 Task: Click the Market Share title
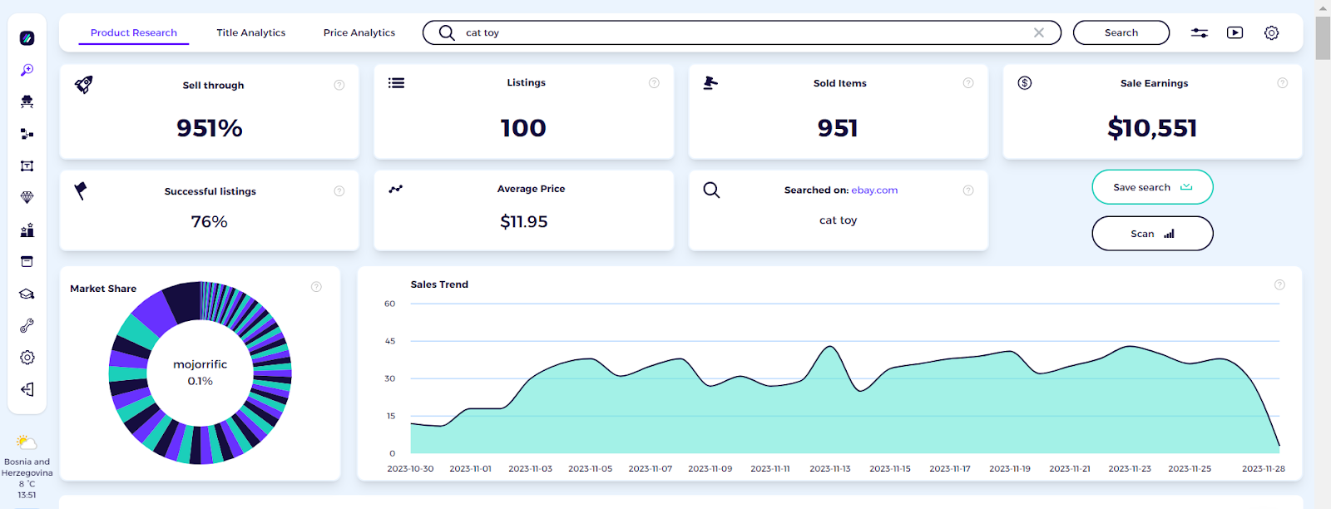click(103, 289)
